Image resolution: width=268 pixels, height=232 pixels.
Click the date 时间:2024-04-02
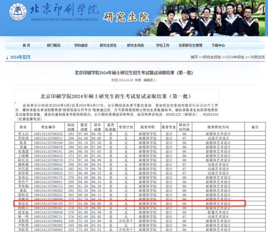pos(122,80)
